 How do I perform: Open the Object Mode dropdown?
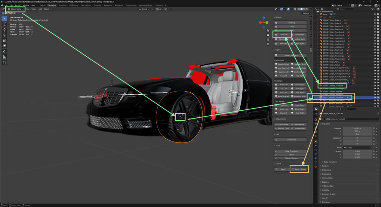coord(16,9)
